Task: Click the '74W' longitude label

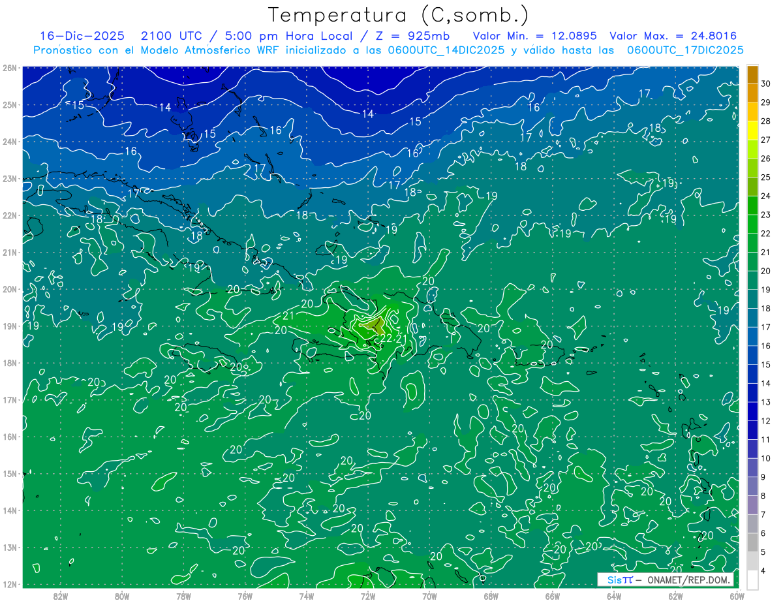Action: (306, 596)
